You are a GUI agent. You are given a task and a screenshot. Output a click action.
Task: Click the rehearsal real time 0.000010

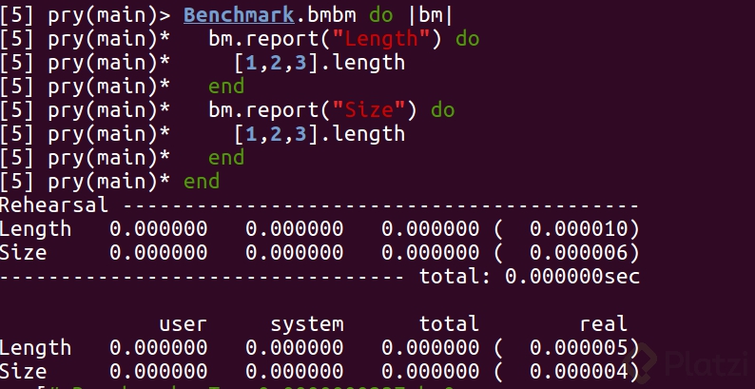tap(578, 228)
